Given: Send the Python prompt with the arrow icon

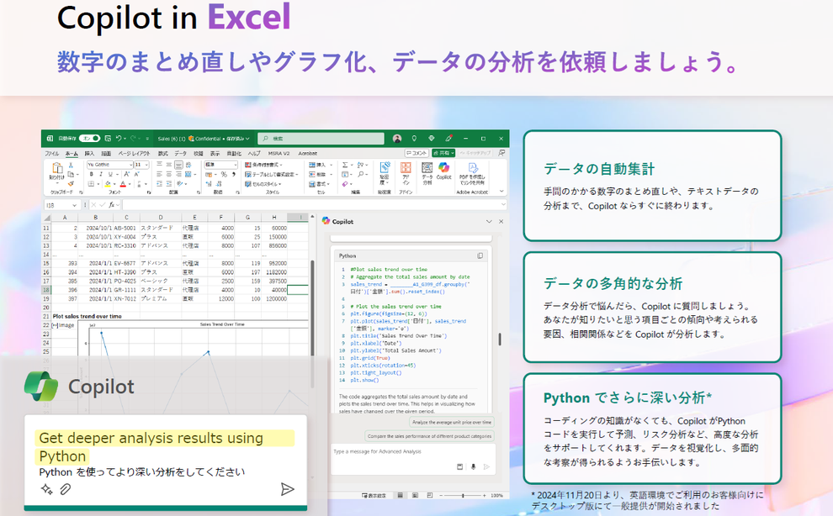Looking at the screenshot, I should click(x=288, y=489).
